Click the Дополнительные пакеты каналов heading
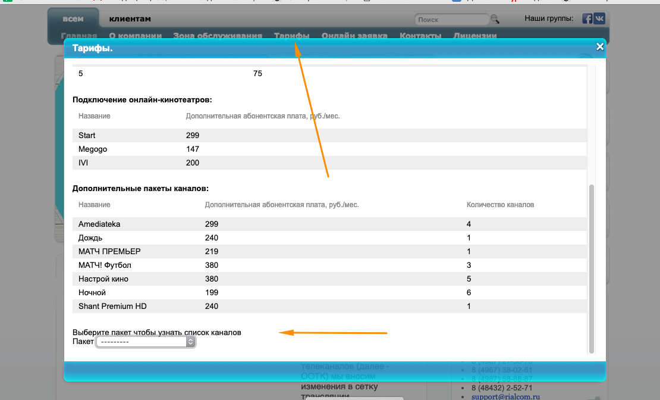660x400 pixels. pyautogui.click(x=140, y=189)
